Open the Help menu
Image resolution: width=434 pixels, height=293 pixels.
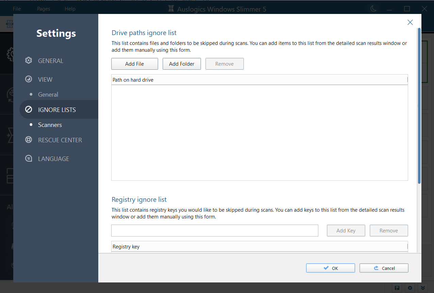(x=70, y=9)
